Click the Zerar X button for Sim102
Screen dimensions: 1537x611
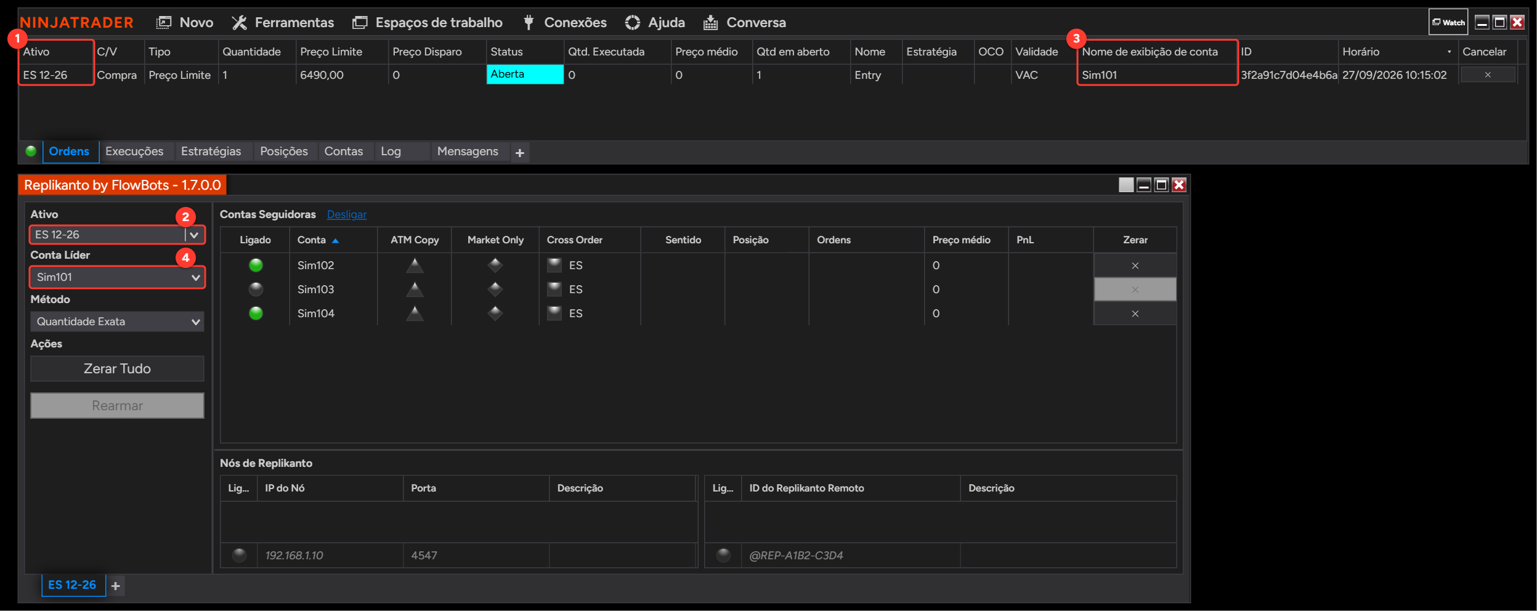(x=1135, y=265)
